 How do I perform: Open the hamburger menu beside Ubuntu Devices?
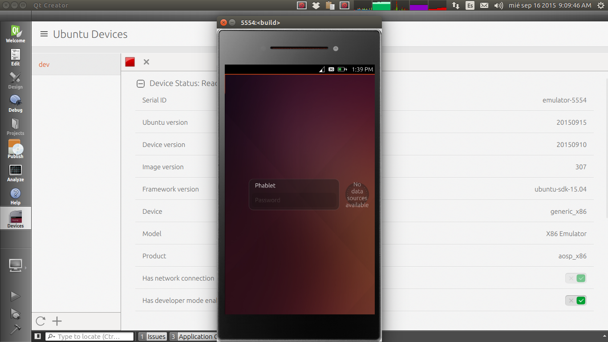[x=44, y=34]
